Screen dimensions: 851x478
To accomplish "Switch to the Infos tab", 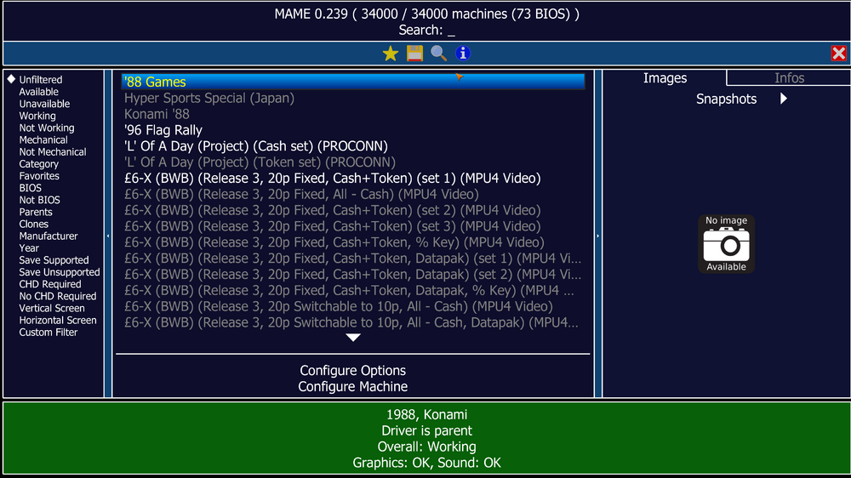I will pos(789,78).
